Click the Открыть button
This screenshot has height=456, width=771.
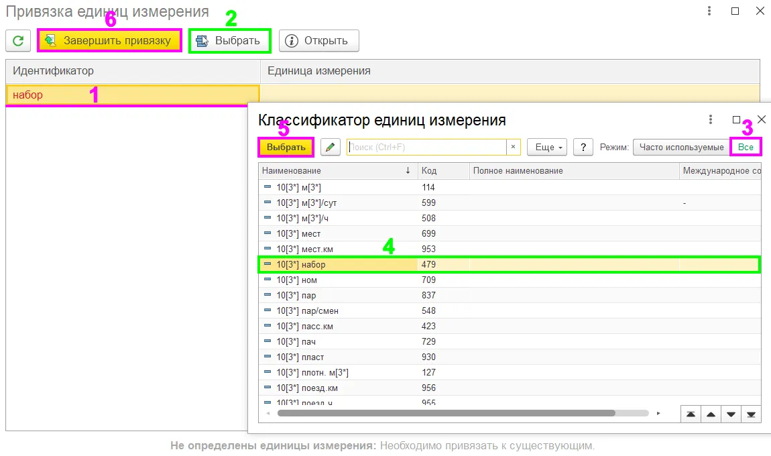319,40
